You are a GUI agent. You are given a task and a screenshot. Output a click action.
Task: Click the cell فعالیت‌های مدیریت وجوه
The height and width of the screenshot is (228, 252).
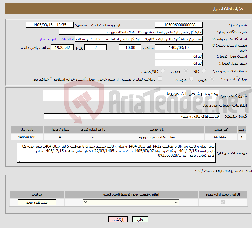(x=156, y=137)
